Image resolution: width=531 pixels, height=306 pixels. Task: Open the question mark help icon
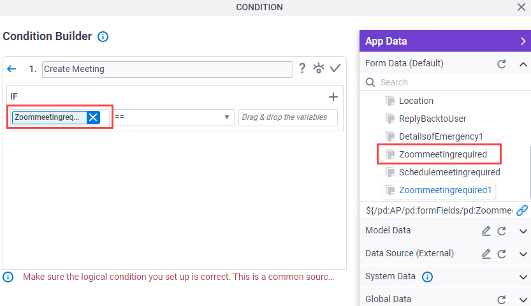(x=302, y=68)
